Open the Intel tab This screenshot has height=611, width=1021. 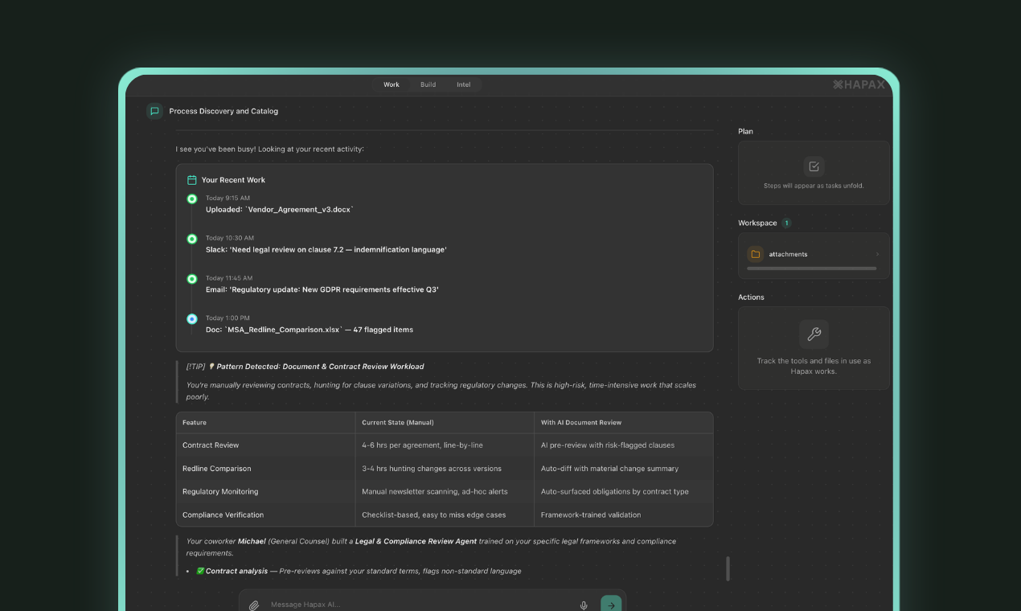tap(463, 84)
